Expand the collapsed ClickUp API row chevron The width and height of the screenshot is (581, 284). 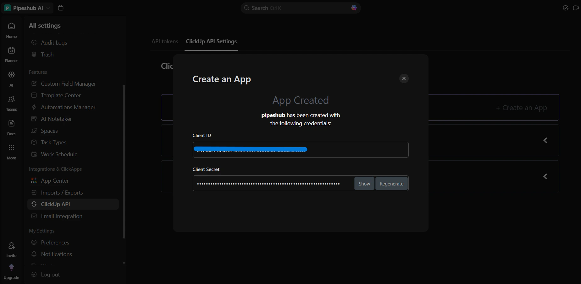(545, 140)
